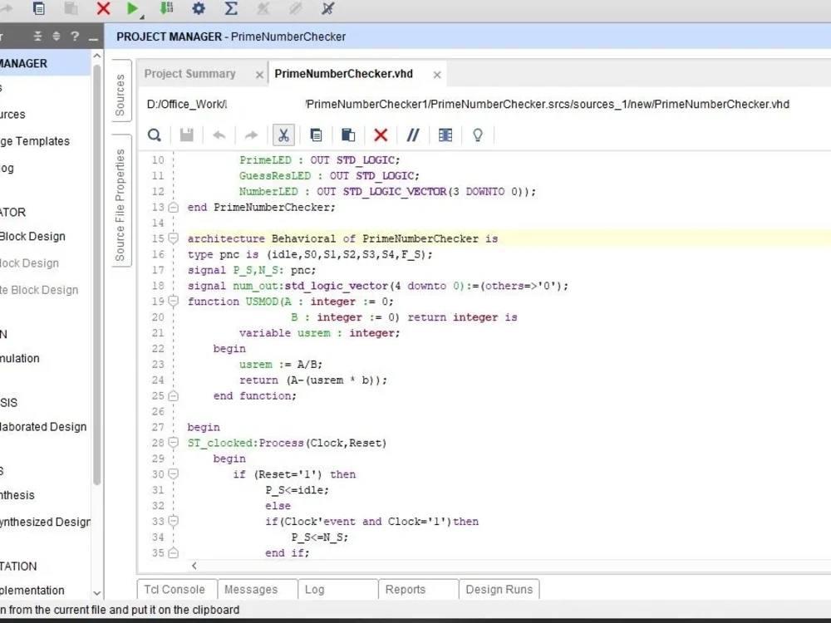Click the Run Simulation navigator entry
Image resolution: width=831 pixels, height=623 pixels.
coord(20,358)
